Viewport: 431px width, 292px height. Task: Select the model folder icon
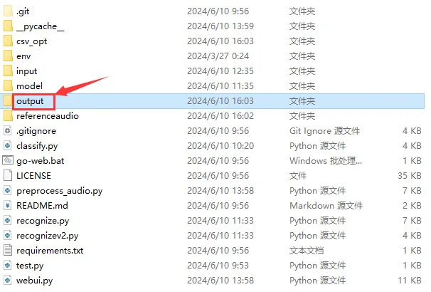(x=8, y=86)
